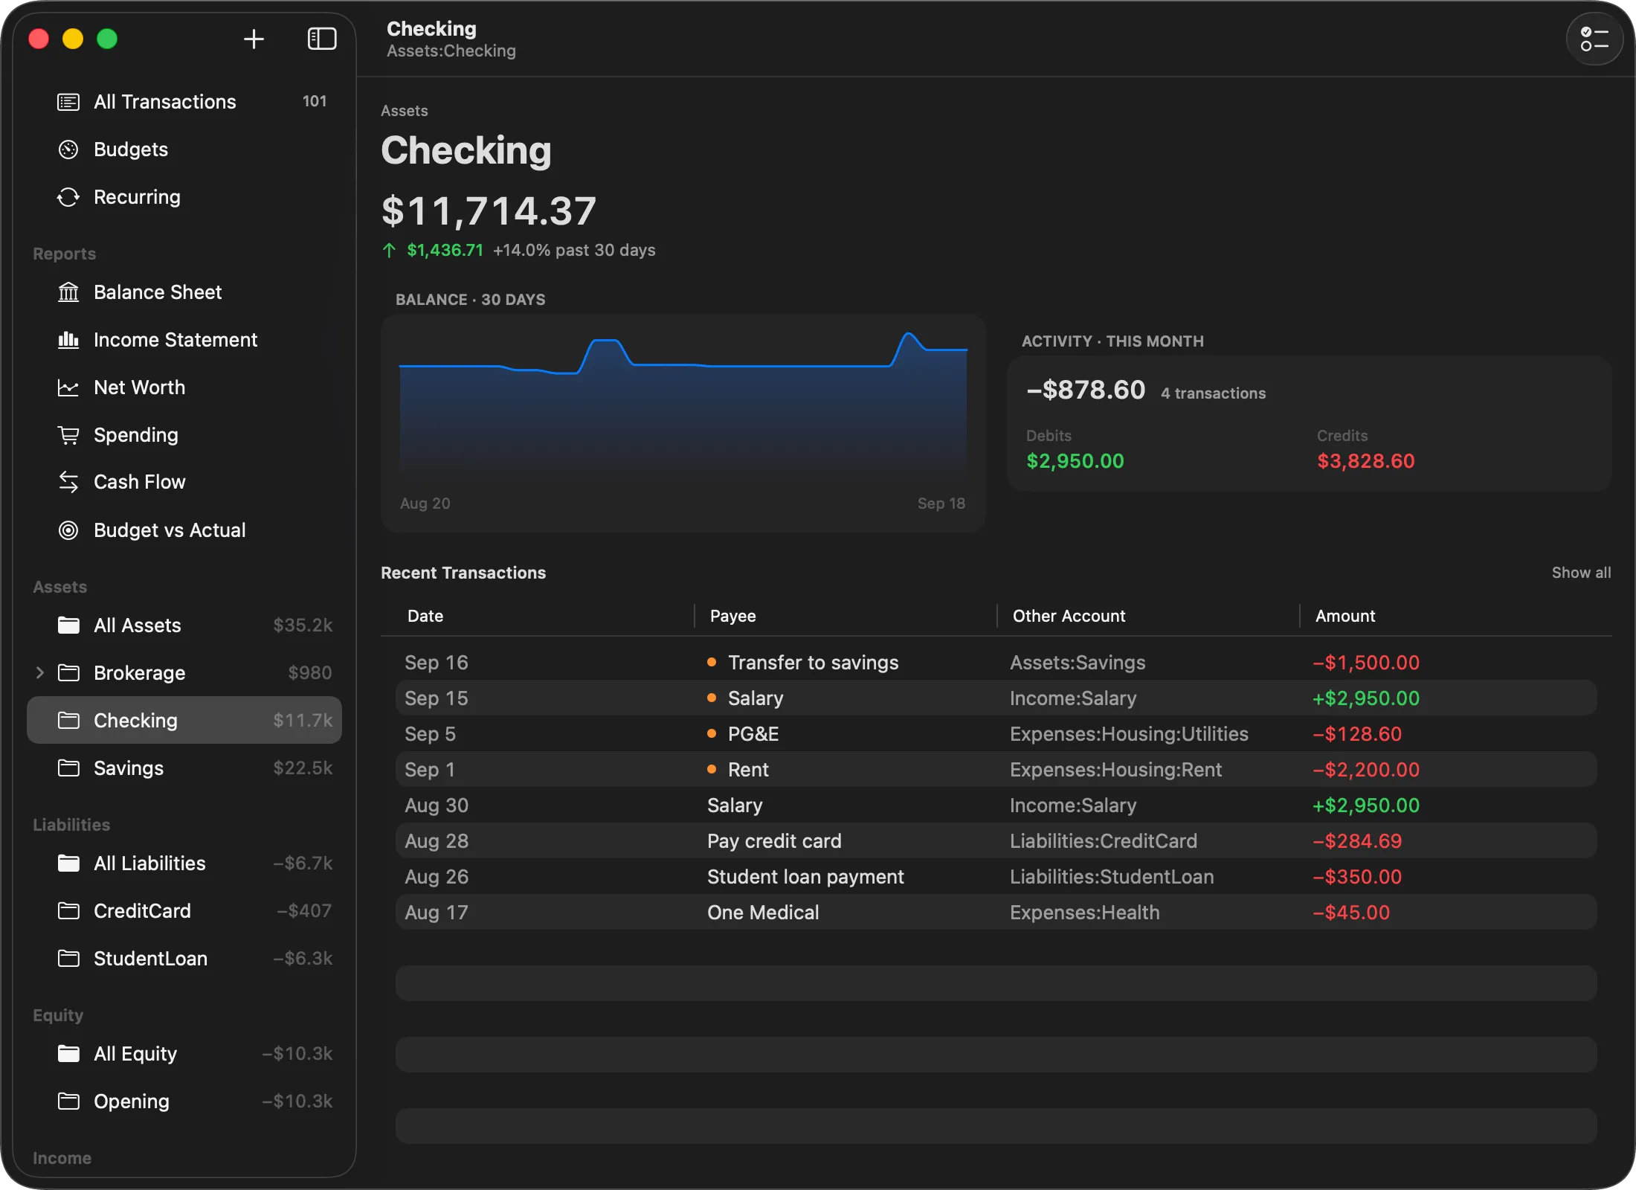Click the Brokerage folder icon
Image resolution: width=1636 pixels, height=1190 pixels.
pyautogui.click(x=68, y=672)
